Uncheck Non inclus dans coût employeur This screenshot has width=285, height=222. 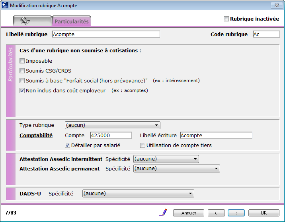pos(22,90)
